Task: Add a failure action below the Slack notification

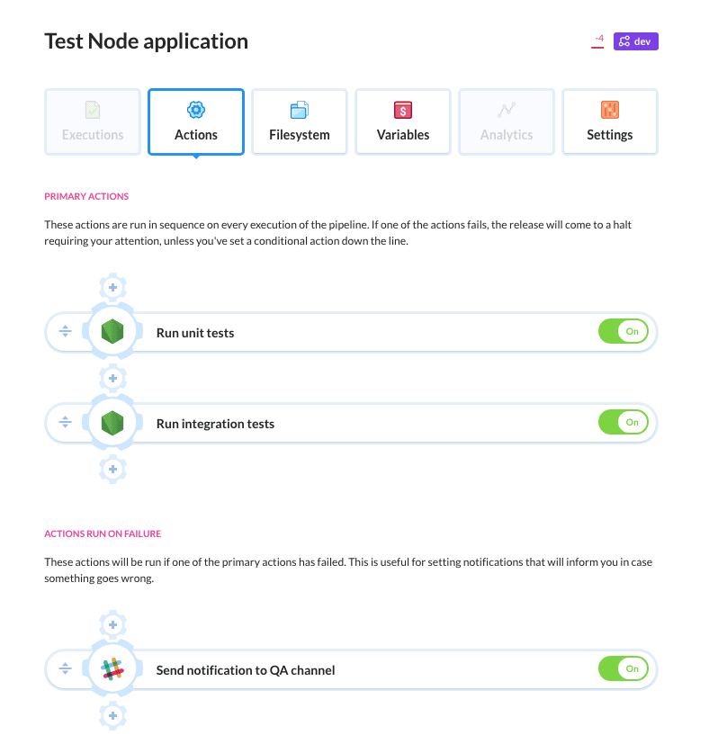Action: pyautogui.click(x=112, y=715)
